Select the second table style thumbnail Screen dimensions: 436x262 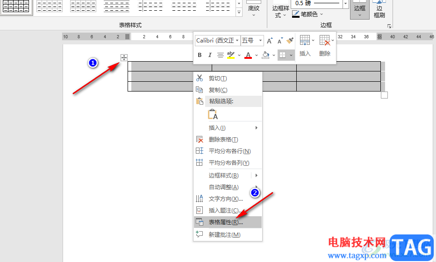(50, 6)
